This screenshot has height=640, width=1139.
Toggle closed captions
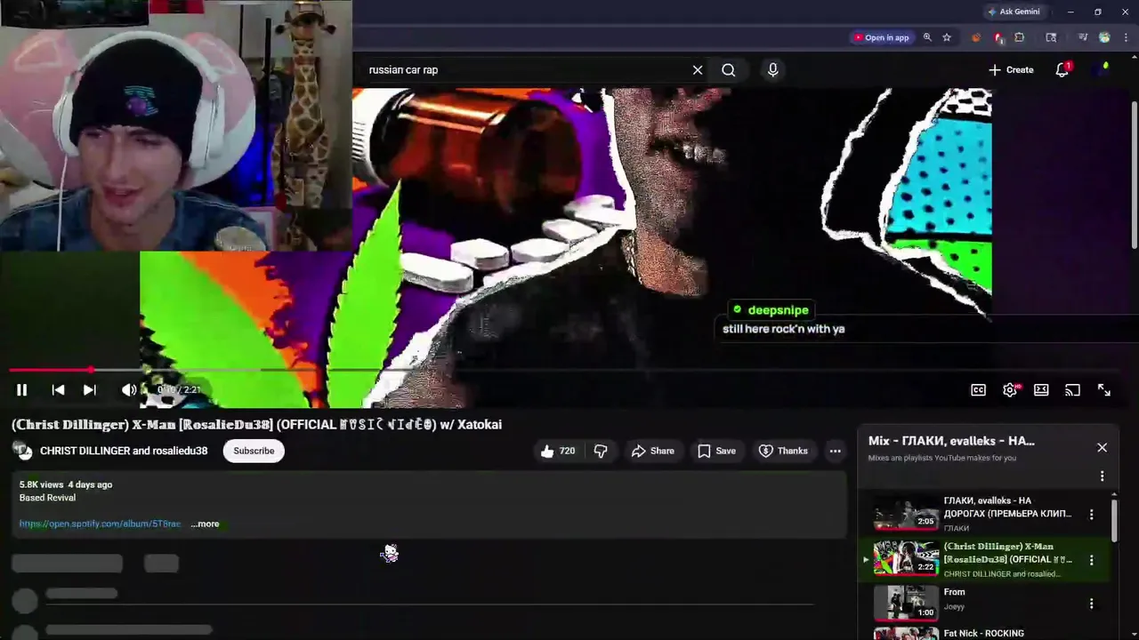pyautogui.click(x=978, y=390)
